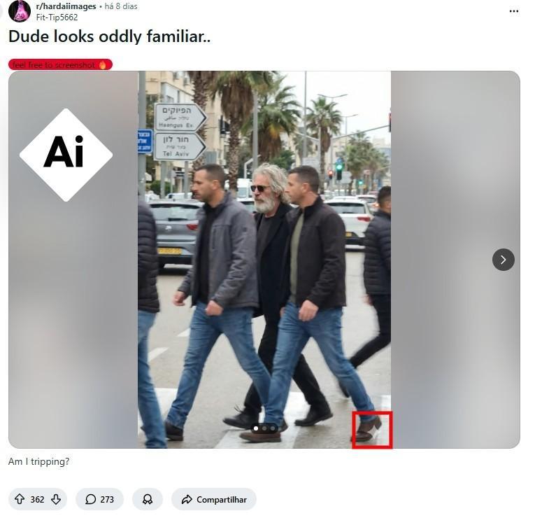Click the r/hardaiimages community avatar
The height and width of the screenshot is (518, 535).
click(x=20, y=11)
